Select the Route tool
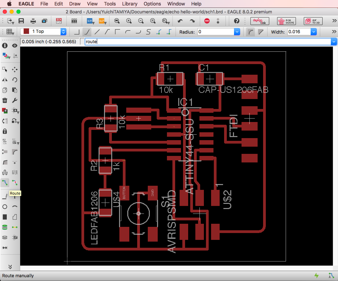The width and height of the screenshot is (338, 281). [x=5, y=183]
